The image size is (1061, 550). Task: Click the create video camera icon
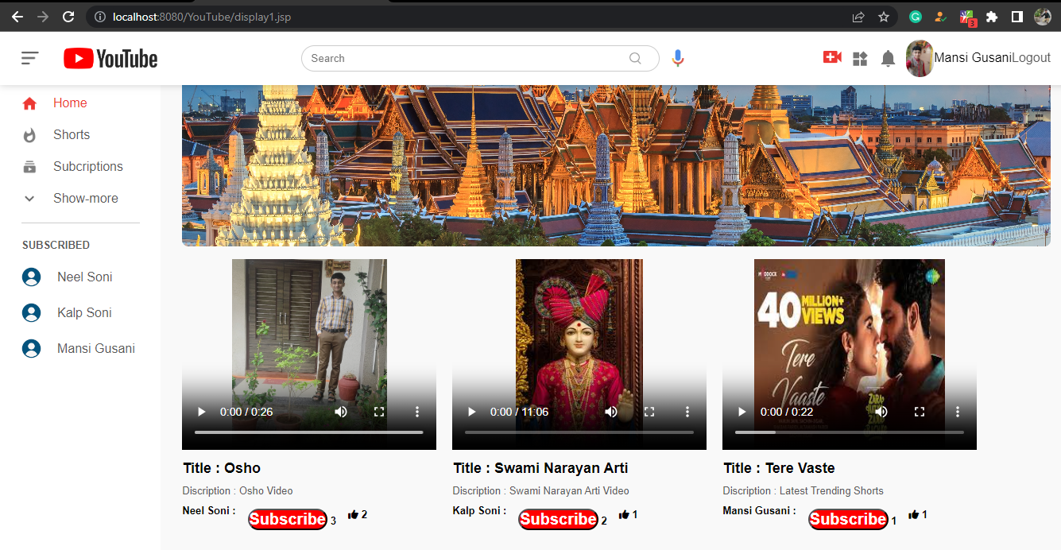coord(832,57)
